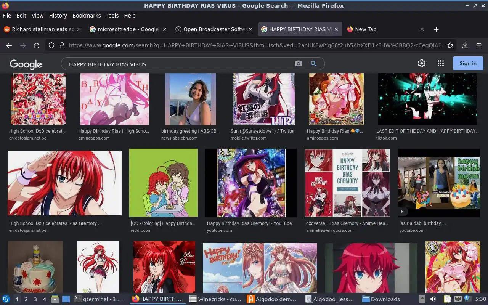Close the microsoft edge Google tab
Screen dimensions: 488x305
pos(164,29)
